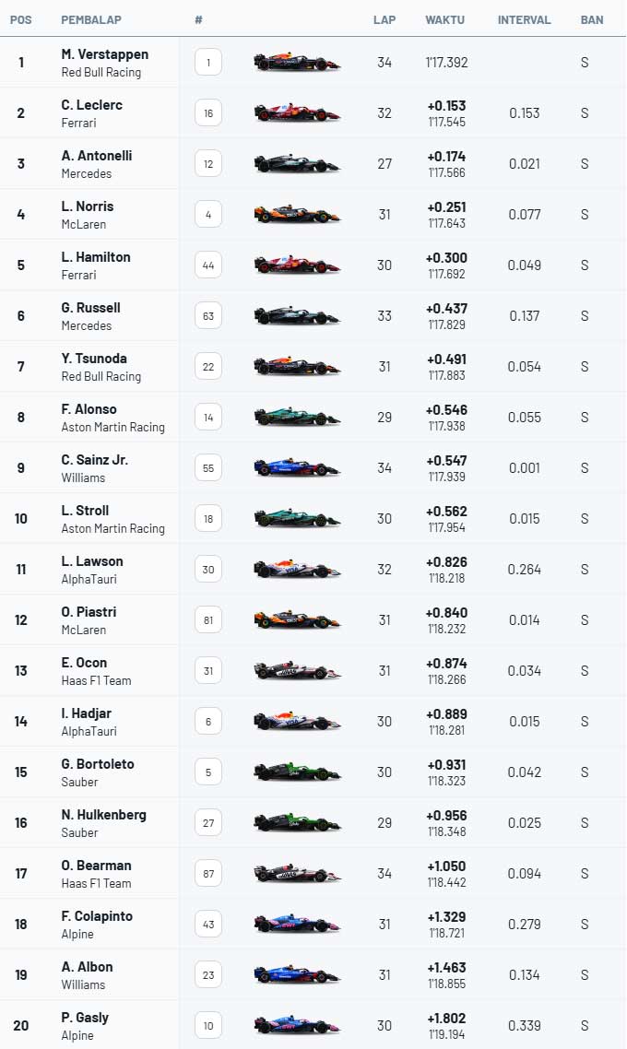Click Lawson's AlphaTauri car image
This screenshot has width=627, height=1049.
297,570
